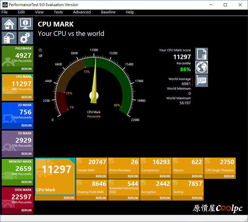Rerun the Prime Numbers test
Image resolution: width=248 pixels, height=222 pixels.
point(124,176)
